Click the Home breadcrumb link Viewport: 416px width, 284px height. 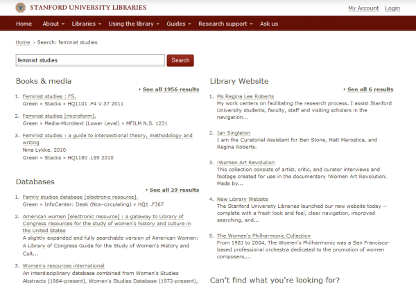click(23, 42)
